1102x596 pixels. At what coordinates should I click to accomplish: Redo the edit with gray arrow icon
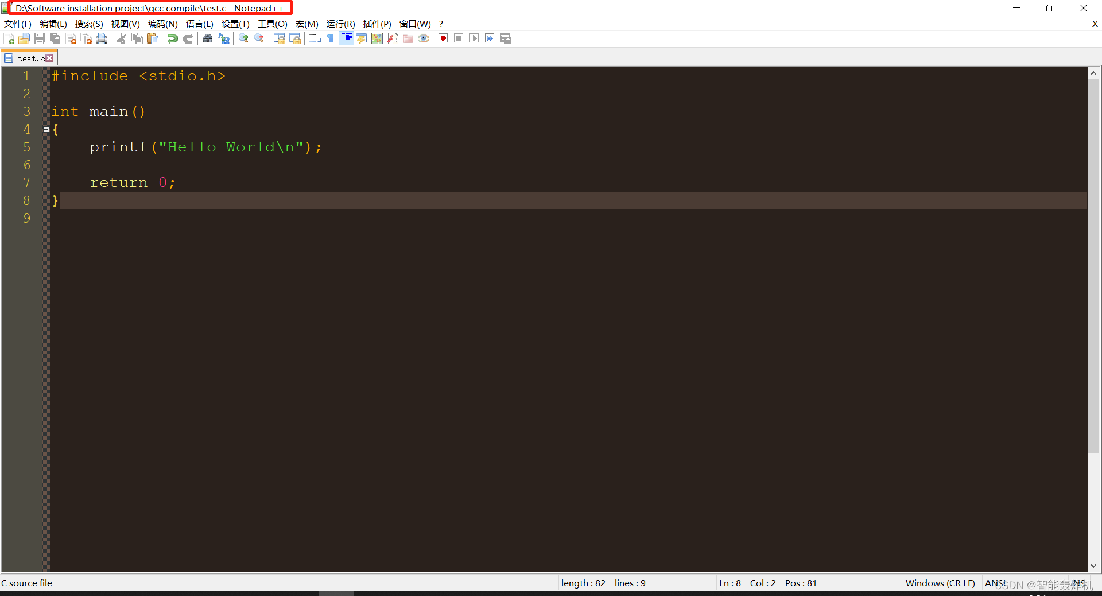[x=188, y=38]
